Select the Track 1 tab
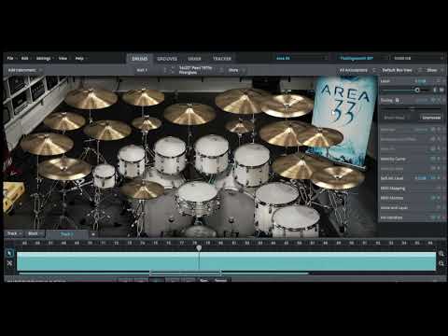This screenshot has width=448, height=336. coord(66,234)
